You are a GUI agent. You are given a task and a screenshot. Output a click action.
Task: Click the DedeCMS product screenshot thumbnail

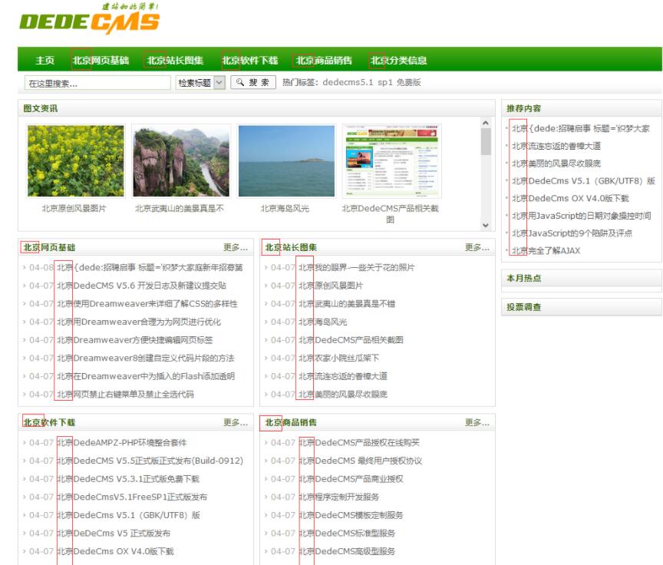tap(391, 161)
